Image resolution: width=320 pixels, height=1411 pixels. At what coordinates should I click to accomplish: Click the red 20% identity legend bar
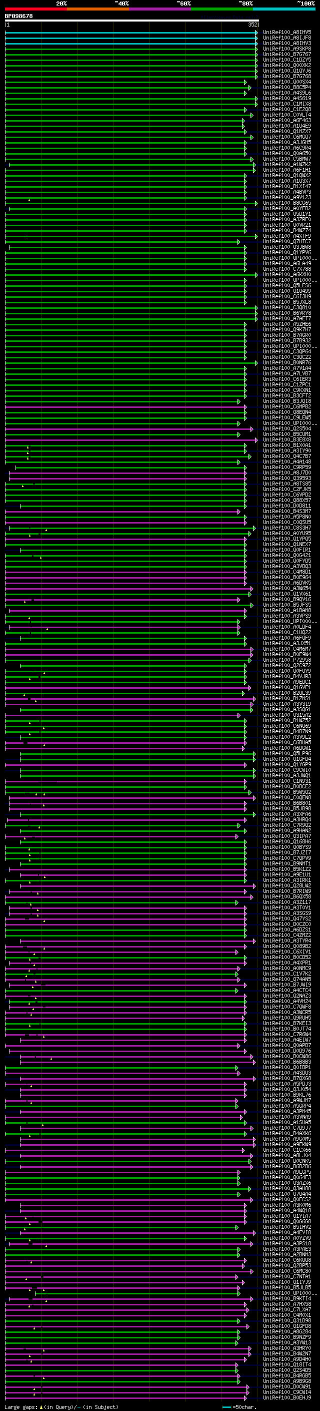tap(35, 9)
